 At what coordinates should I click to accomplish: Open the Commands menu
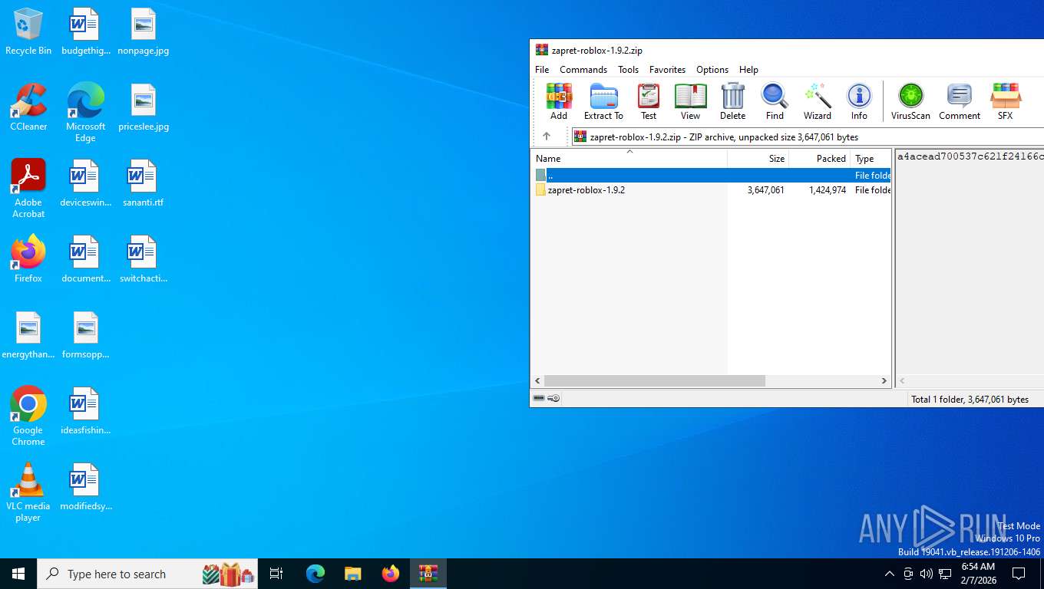click(583, 69)
